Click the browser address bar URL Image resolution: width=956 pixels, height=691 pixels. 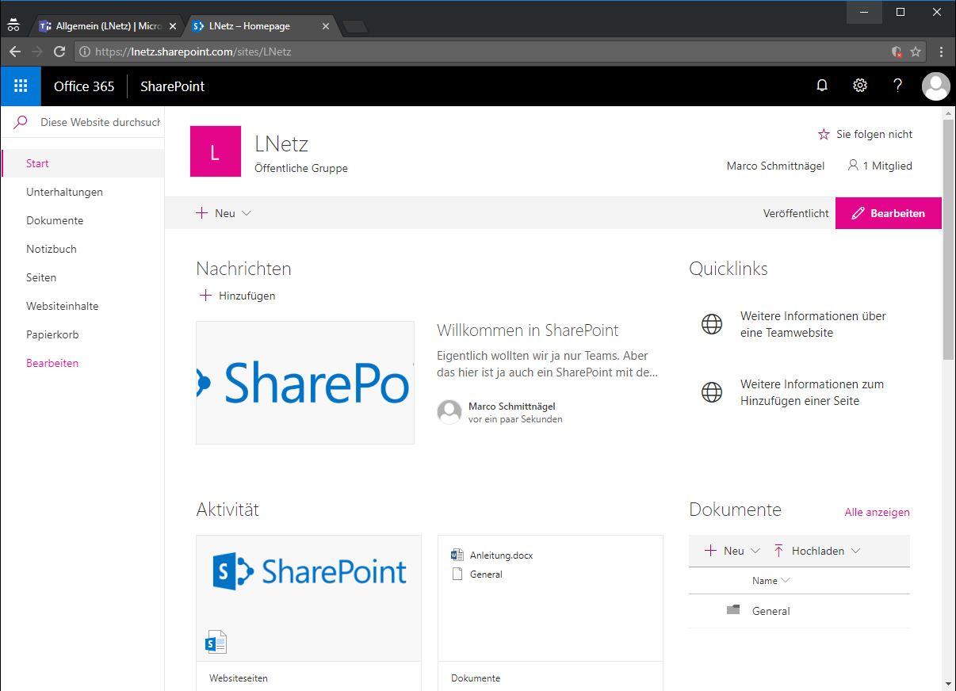tap(193, 52)
